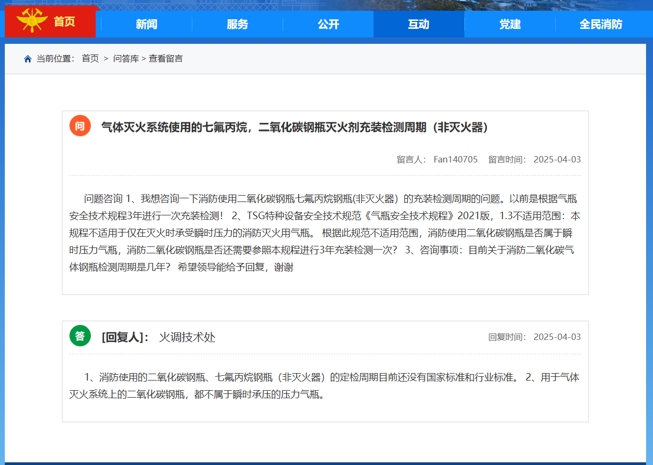
Task: Click the orange 问 question badge
Action: point(80,126)
